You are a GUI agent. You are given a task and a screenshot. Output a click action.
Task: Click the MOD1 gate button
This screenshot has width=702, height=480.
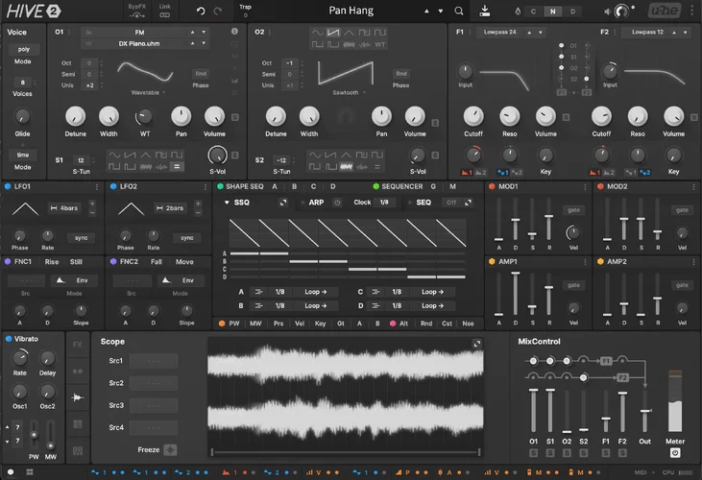click(573, 209)
